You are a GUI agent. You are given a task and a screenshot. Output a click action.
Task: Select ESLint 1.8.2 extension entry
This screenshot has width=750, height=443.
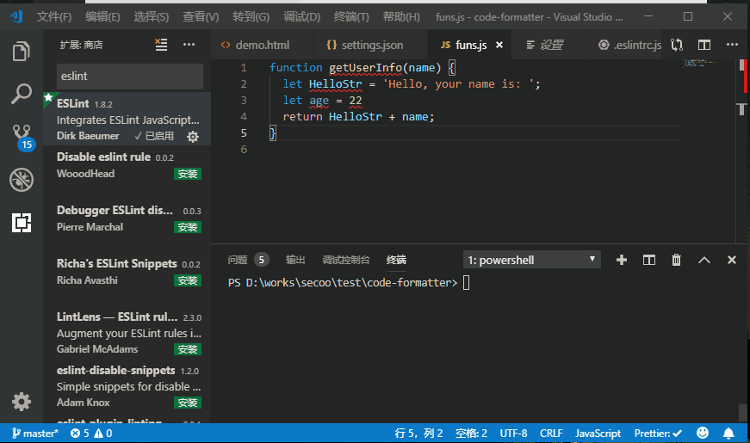coord(127,119)
